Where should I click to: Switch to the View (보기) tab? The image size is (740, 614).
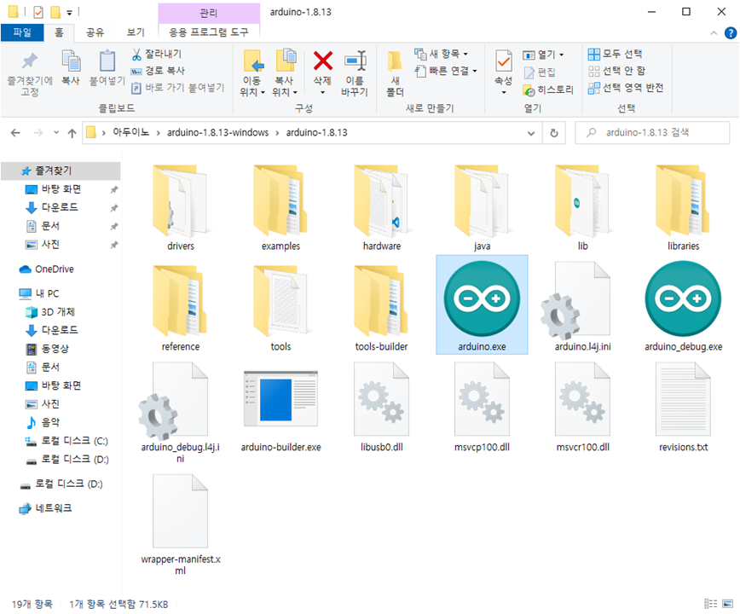click(x=136, y=32)
